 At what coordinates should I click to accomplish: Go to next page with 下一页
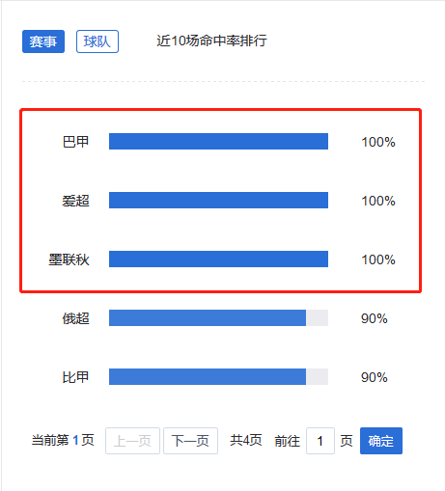coord(190,441)
